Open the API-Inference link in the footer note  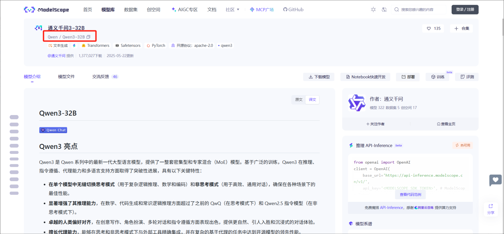391,208
